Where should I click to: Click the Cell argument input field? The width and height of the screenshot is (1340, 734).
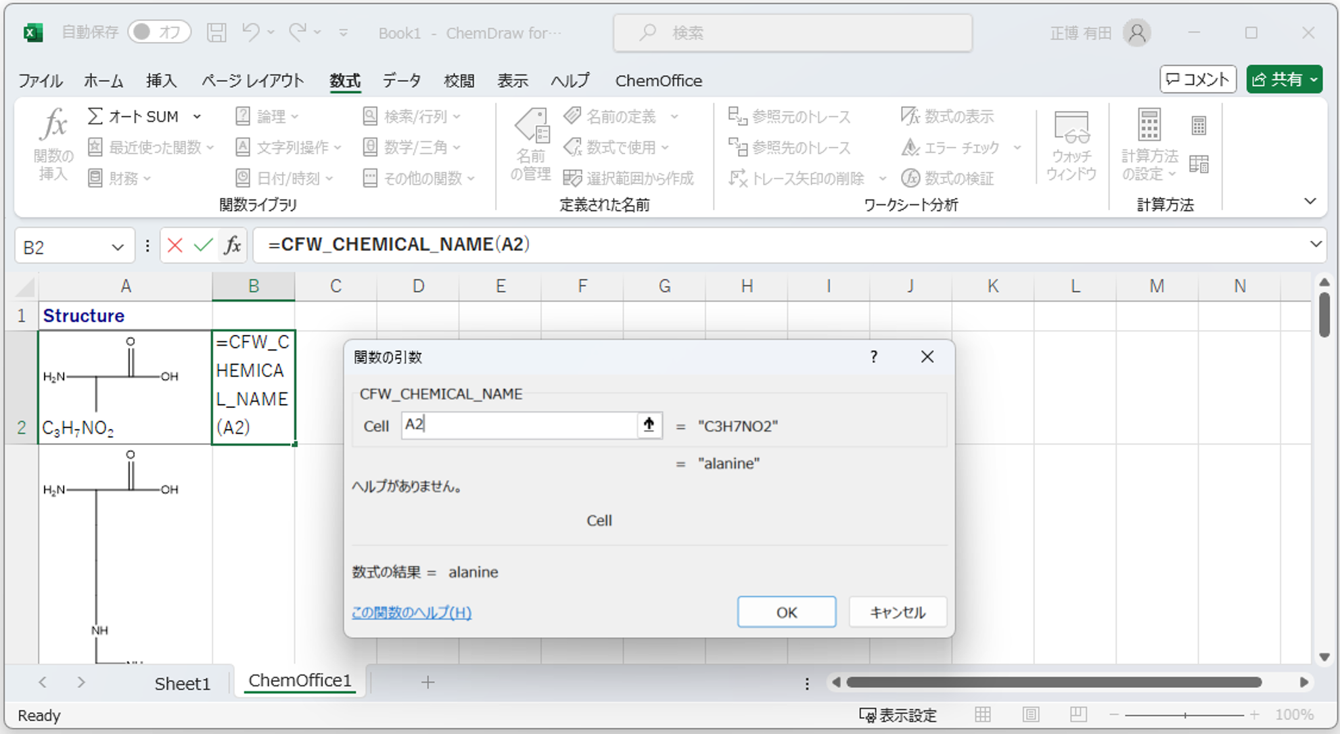519,425
